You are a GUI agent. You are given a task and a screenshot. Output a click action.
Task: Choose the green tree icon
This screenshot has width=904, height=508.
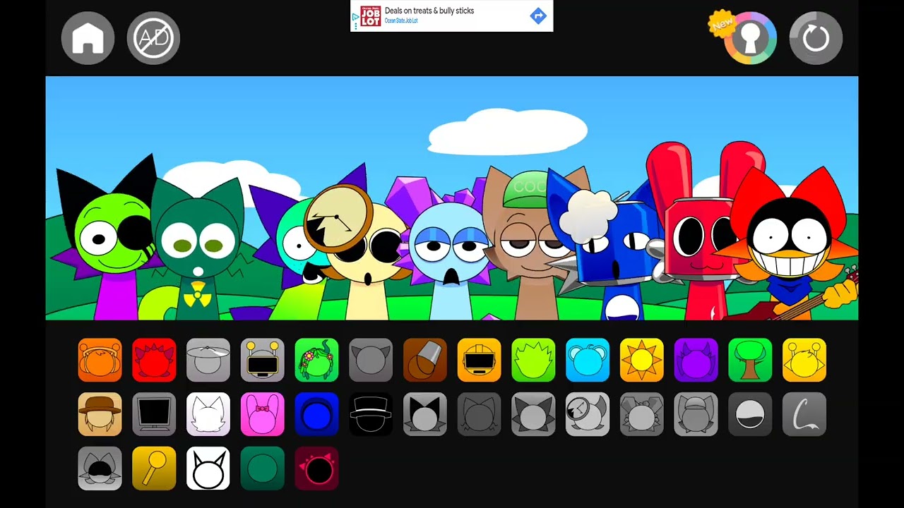750,360
